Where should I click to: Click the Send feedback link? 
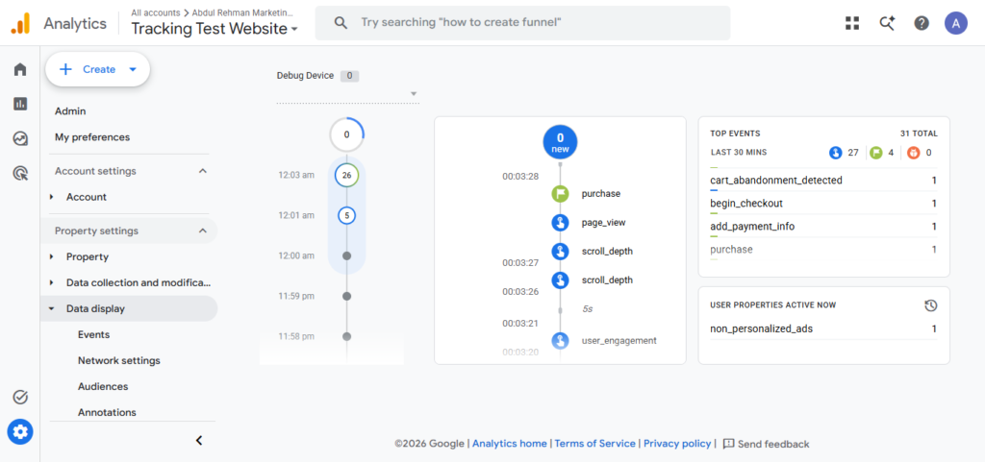(767, 444)
